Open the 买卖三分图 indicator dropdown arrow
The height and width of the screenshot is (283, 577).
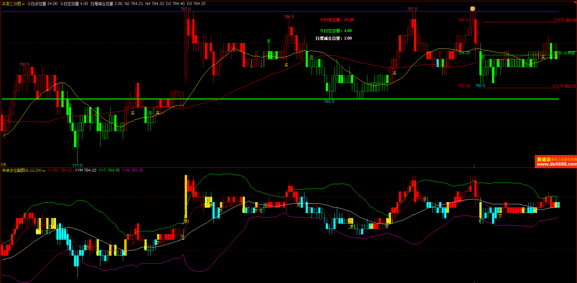pyautogui.click(x=23, y=4)
